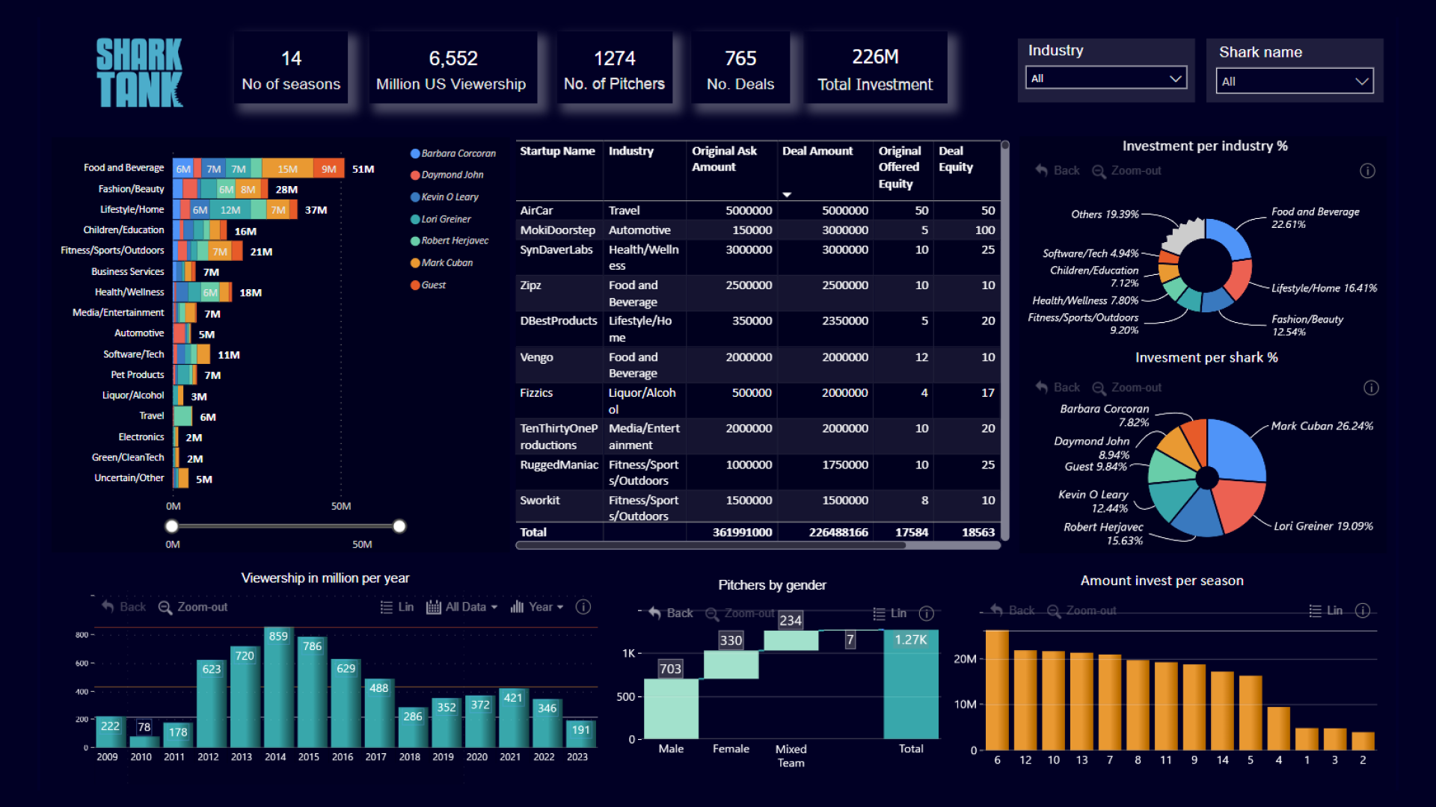Open Year dropdown in Viewership chart
Screen dimensions: 1436x807
point(536,607)
